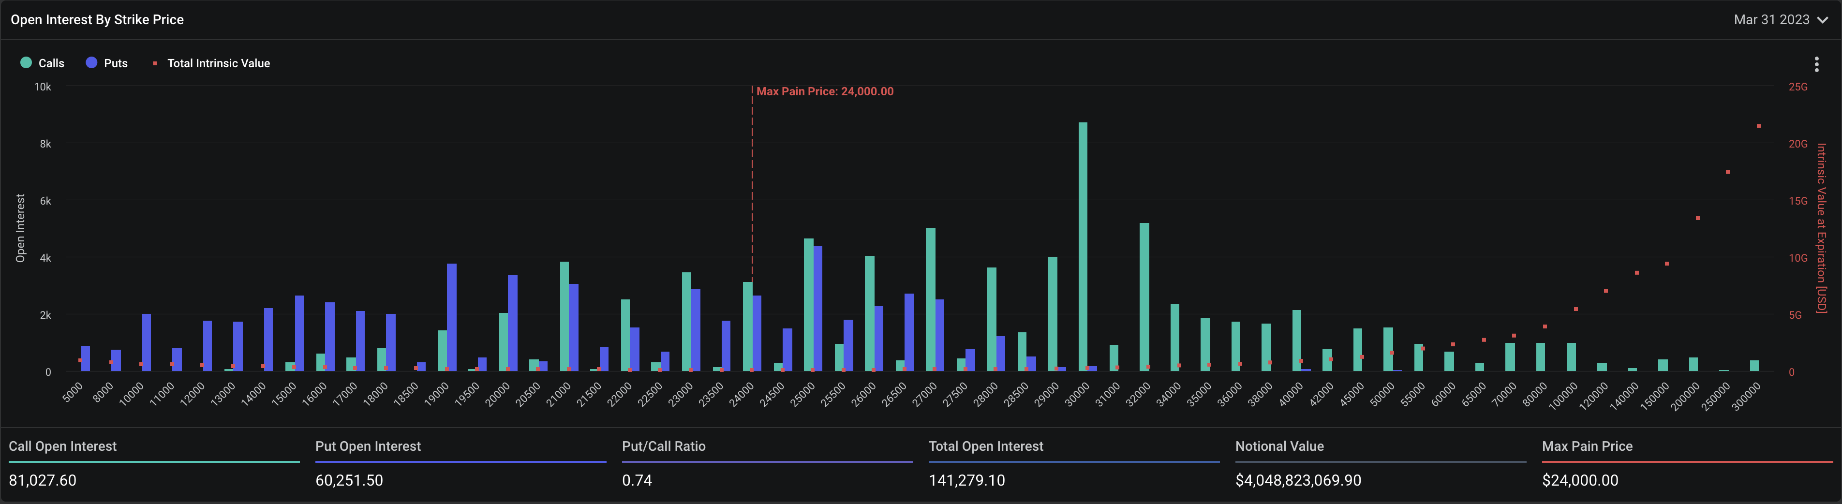Open the Mar 31 2023 expiry dropdown
Screen dimensions: 1842x504
click(1781, 20)
